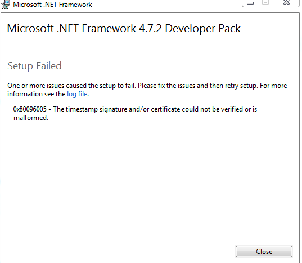This screenshot has width=302, height=263.
Task: Click 'then retry setup' in the description
Action: click(x=234, y=86)
